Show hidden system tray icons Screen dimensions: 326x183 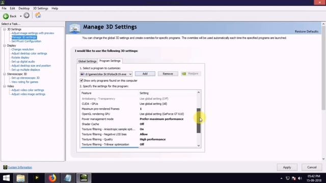281,178
